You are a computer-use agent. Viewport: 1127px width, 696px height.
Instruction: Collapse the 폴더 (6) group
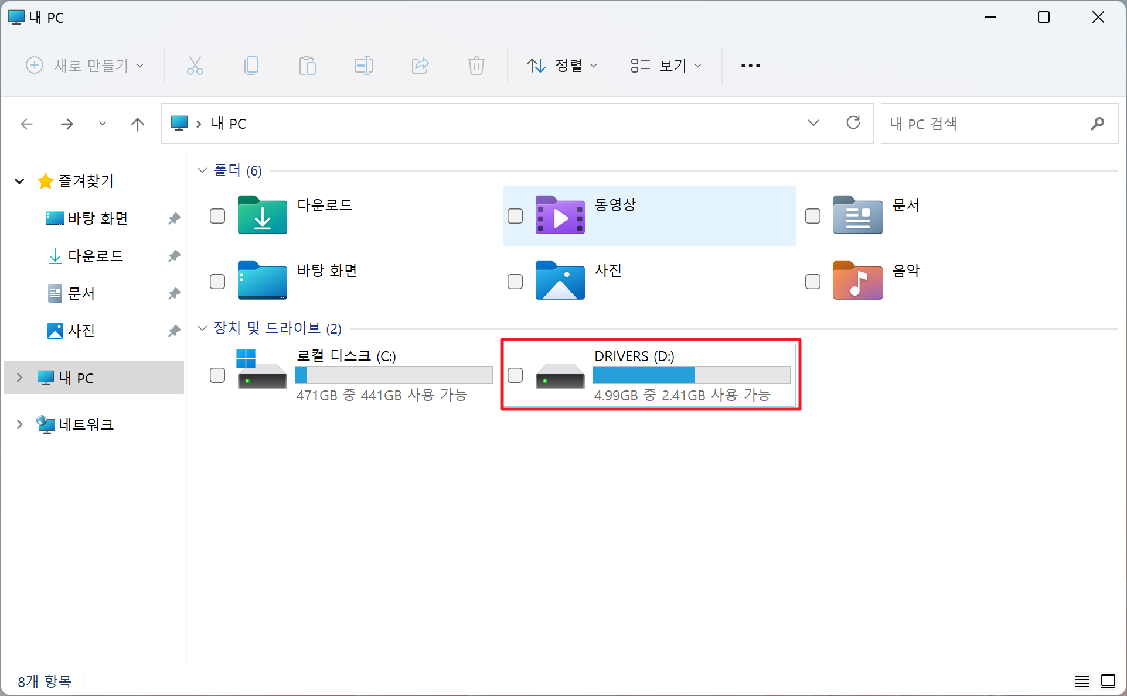[x=202, y=170]
